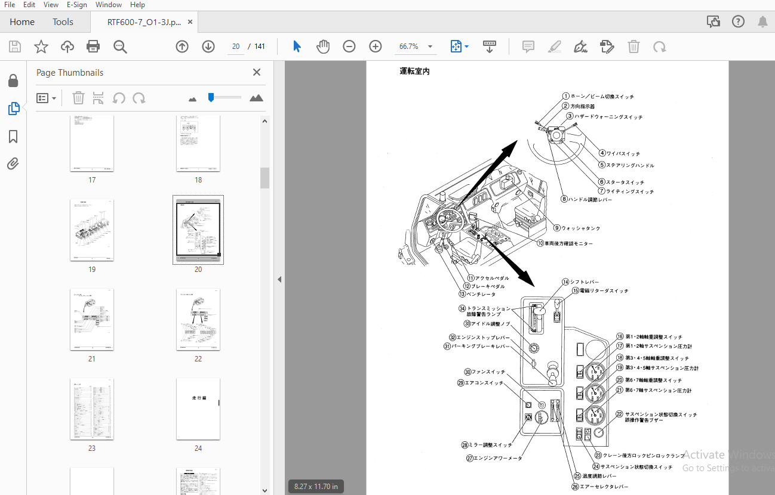The width and height of the screenshot is (775, 495).
Task: Open the E-Sign menu
Action: coord(76,5)
